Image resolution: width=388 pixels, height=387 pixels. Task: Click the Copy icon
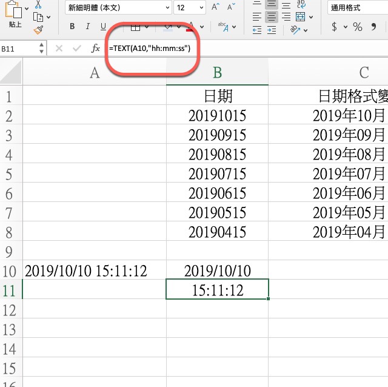pyautogui.click(x=38, y=17)
